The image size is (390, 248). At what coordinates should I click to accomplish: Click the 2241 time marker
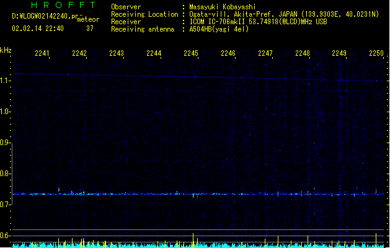[x=42, y=53]
